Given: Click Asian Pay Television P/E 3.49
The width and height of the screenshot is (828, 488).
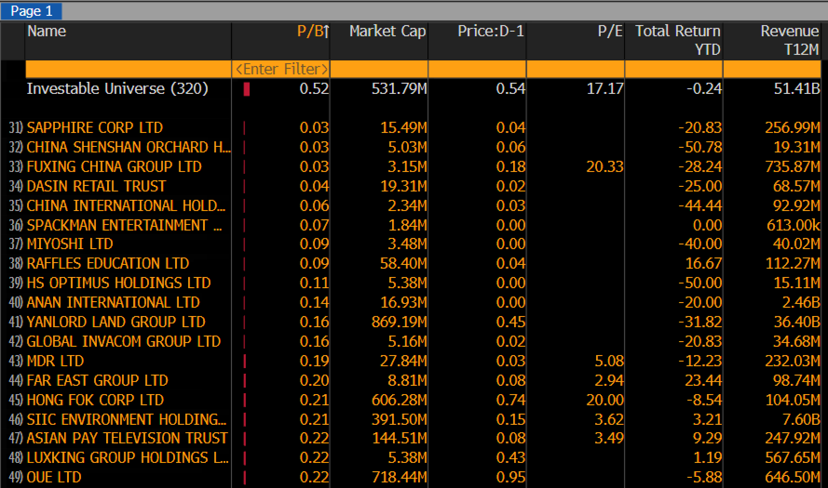Looking at the screenshot, I should tap(609, 438).
